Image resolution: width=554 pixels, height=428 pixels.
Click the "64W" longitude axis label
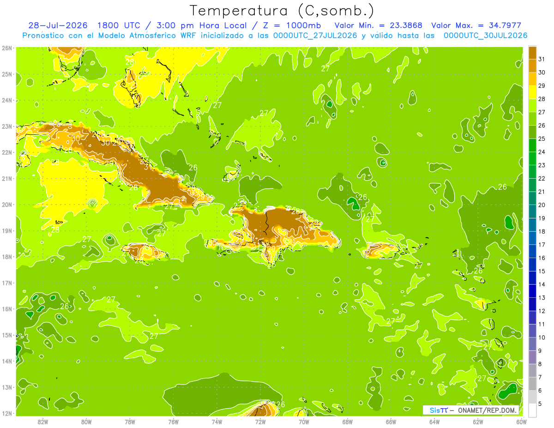tap(434, 422)
